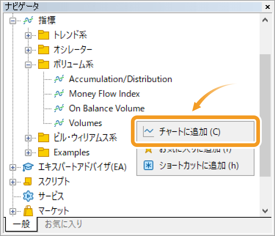Select Accumulation/Distribution indicator
Screen dimensions: 275x236
[x=121, y=79]
